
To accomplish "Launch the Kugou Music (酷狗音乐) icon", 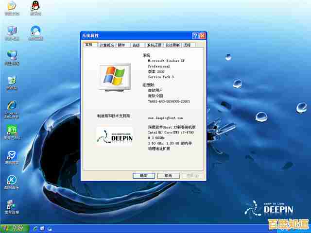I will (12, 180).
